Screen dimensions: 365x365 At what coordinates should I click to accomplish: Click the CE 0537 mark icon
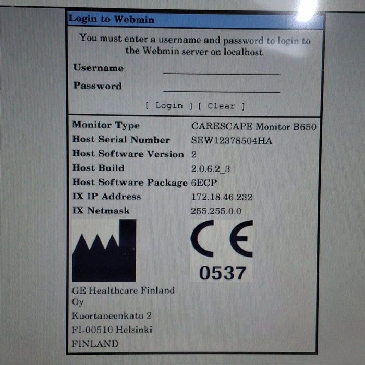[x=222, y=250]
